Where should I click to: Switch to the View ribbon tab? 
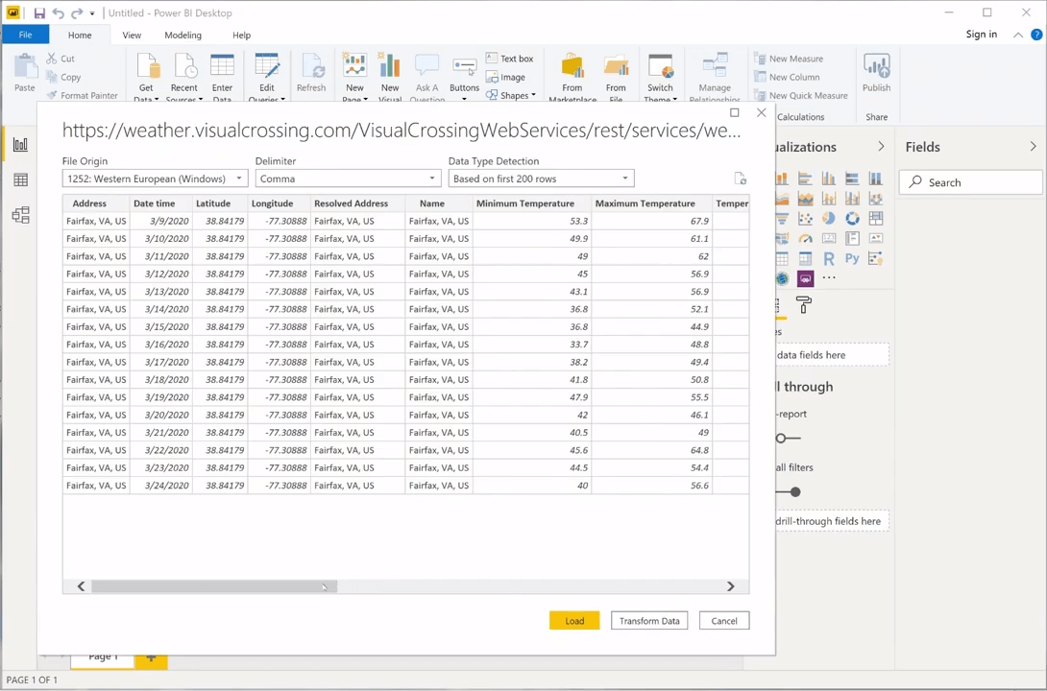click(x=132, y=36)
